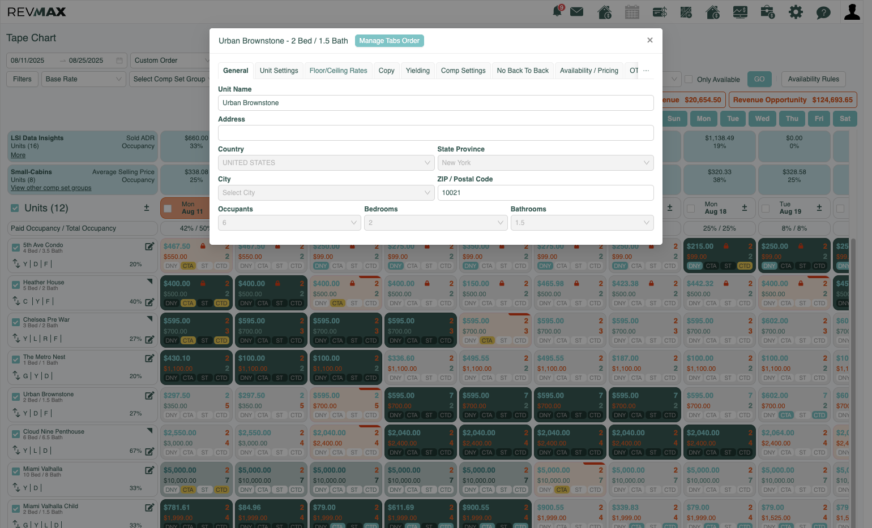Edit 5th Ave Condo unit icon

pyautogui.click(x=149, y=246)
